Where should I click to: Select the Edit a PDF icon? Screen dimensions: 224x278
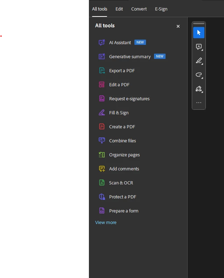coord(102,84)
